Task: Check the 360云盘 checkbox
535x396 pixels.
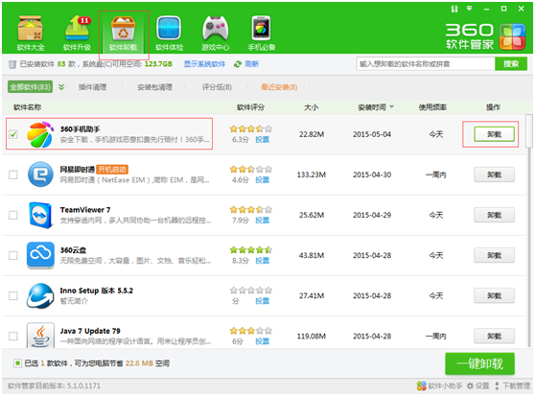Action: [13, 255]
